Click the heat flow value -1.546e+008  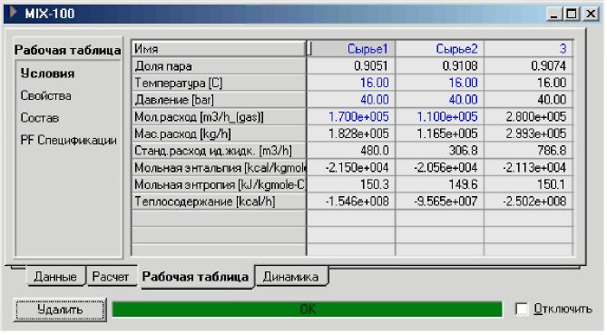click(351, 202)
